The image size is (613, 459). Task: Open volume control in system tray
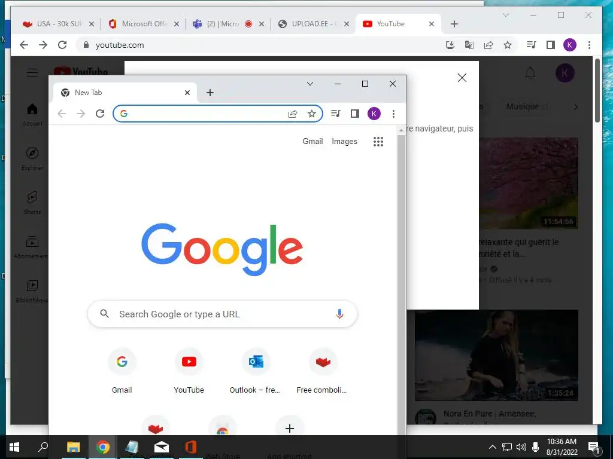[x=521, y=447]
